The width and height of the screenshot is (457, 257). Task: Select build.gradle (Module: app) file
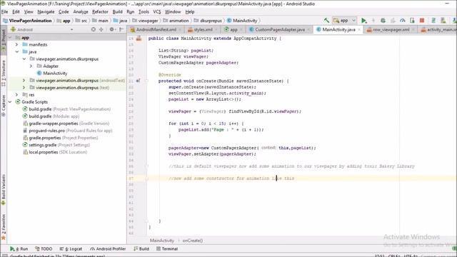coord(54,116)
